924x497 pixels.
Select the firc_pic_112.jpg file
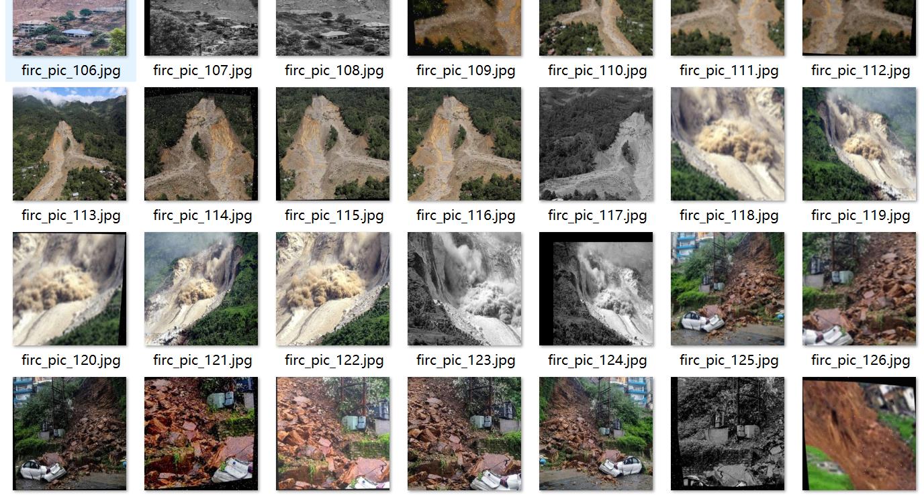point(860,27)
